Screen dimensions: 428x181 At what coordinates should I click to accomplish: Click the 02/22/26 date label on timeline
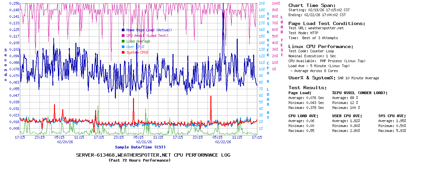pyautogui.click(x=223, y=142)
